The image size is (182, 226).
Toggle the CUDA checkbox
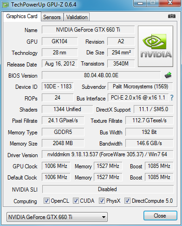click(x=76, y=201)
